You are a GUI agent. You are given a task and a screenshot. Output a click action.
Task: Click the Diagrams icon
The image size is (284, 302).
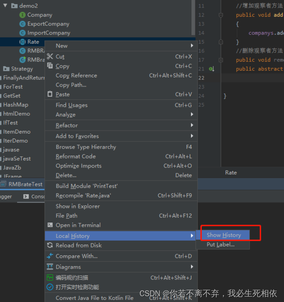pyautogui.click(x=50, y=267)
